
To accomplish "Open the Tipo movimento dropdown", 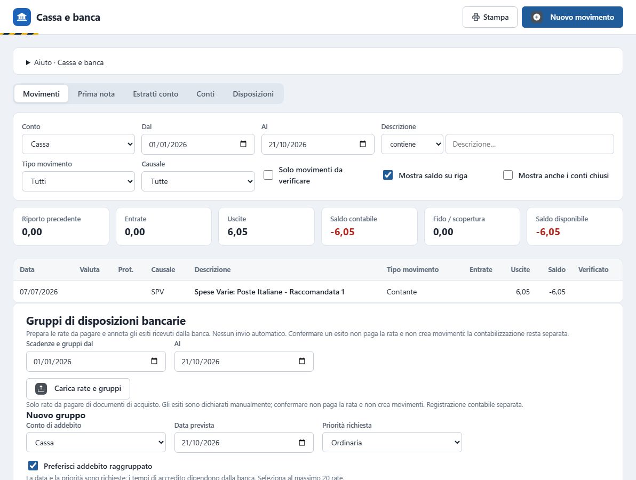I will pyautogui.click(x=78, y=181).
